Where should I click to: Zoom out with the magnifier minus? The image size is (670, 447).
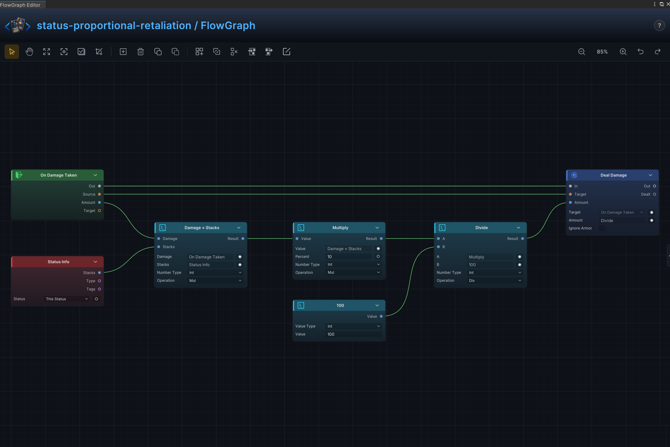pyautogui.click(x=582, y=52)
